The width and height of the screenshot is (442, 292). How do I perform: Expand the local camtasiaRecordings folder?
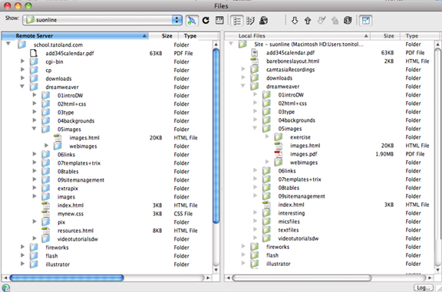click(243, 69)
